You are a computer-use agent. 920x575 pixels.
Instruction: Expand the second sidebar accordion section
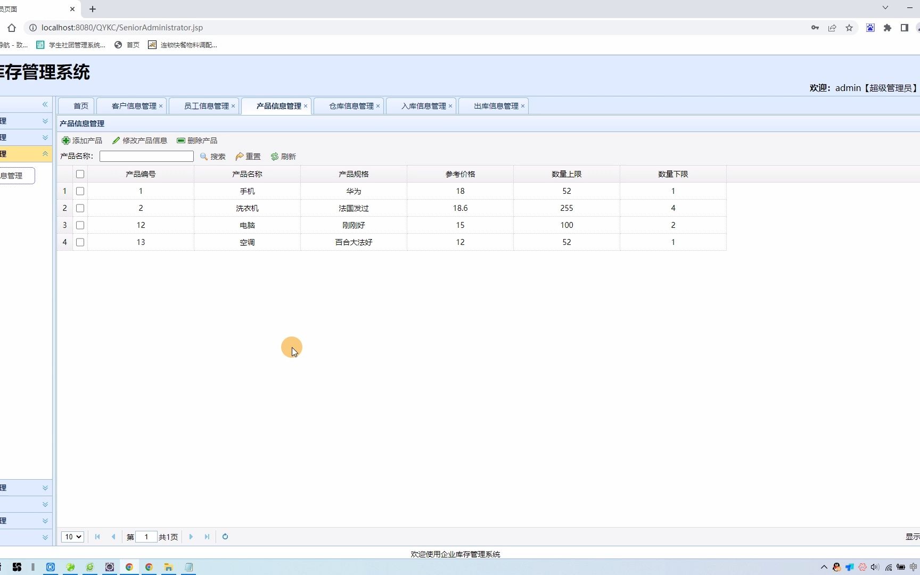[45, 137]
